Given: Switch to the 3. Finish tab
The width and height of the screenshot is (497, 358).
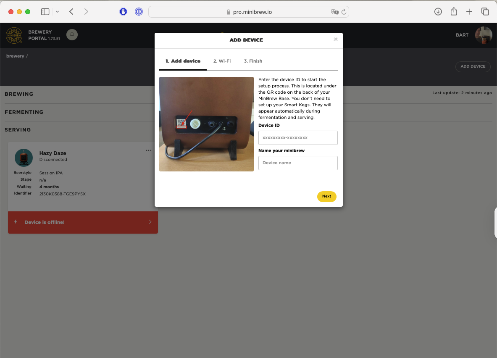Looking at the screenshot, I should 253,61.
